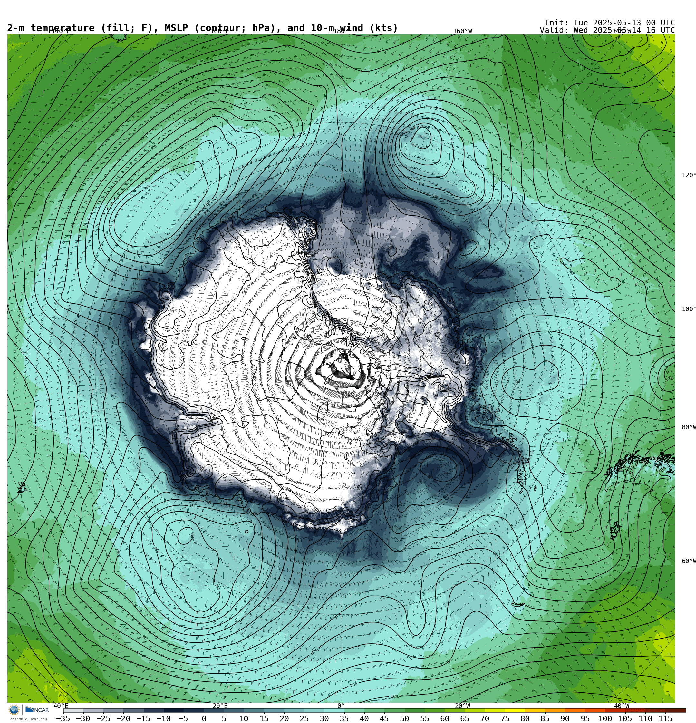Image resolution: width=696 pixels, height=723 pixels.
Task: Click the 120° longitude label on right edge
Action: pyautogui.click(x=689, y=175)
